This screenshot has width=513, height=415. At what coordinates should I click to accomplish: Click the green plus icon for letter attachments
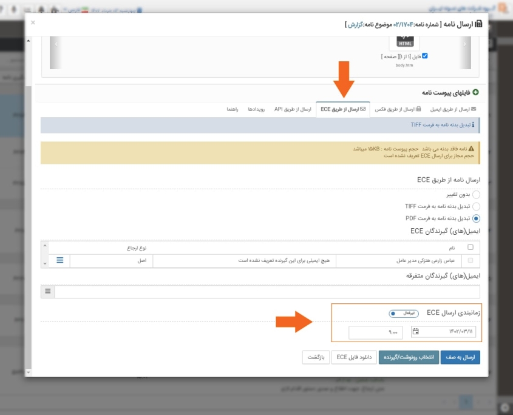476,93
